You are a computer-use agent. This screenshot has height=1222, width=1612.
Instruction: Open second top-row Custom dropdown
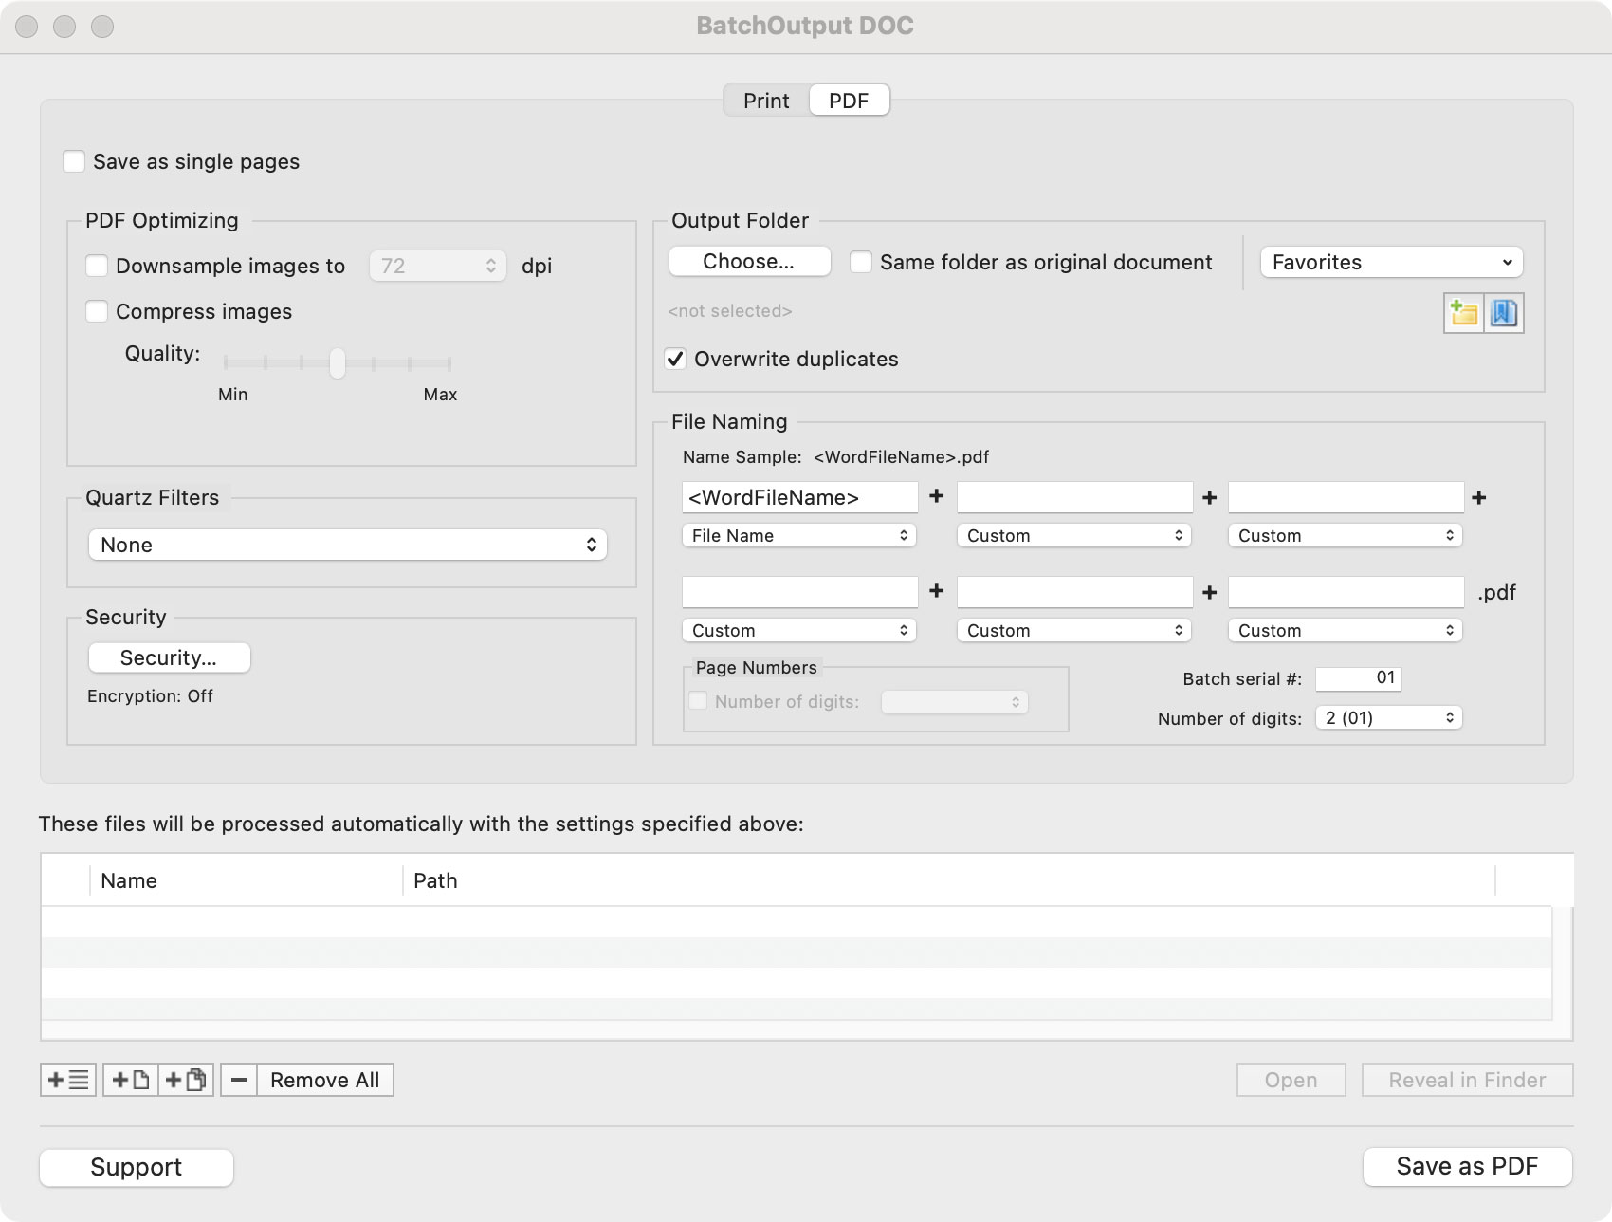pyautogui.click(x=1074, y=535)
